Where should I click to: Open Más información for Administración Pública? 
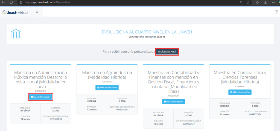coord(41,97)
